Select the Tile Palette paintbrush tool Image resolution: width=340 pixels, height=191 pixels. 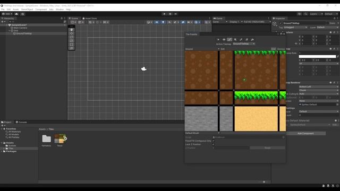(x=229, y=40)
